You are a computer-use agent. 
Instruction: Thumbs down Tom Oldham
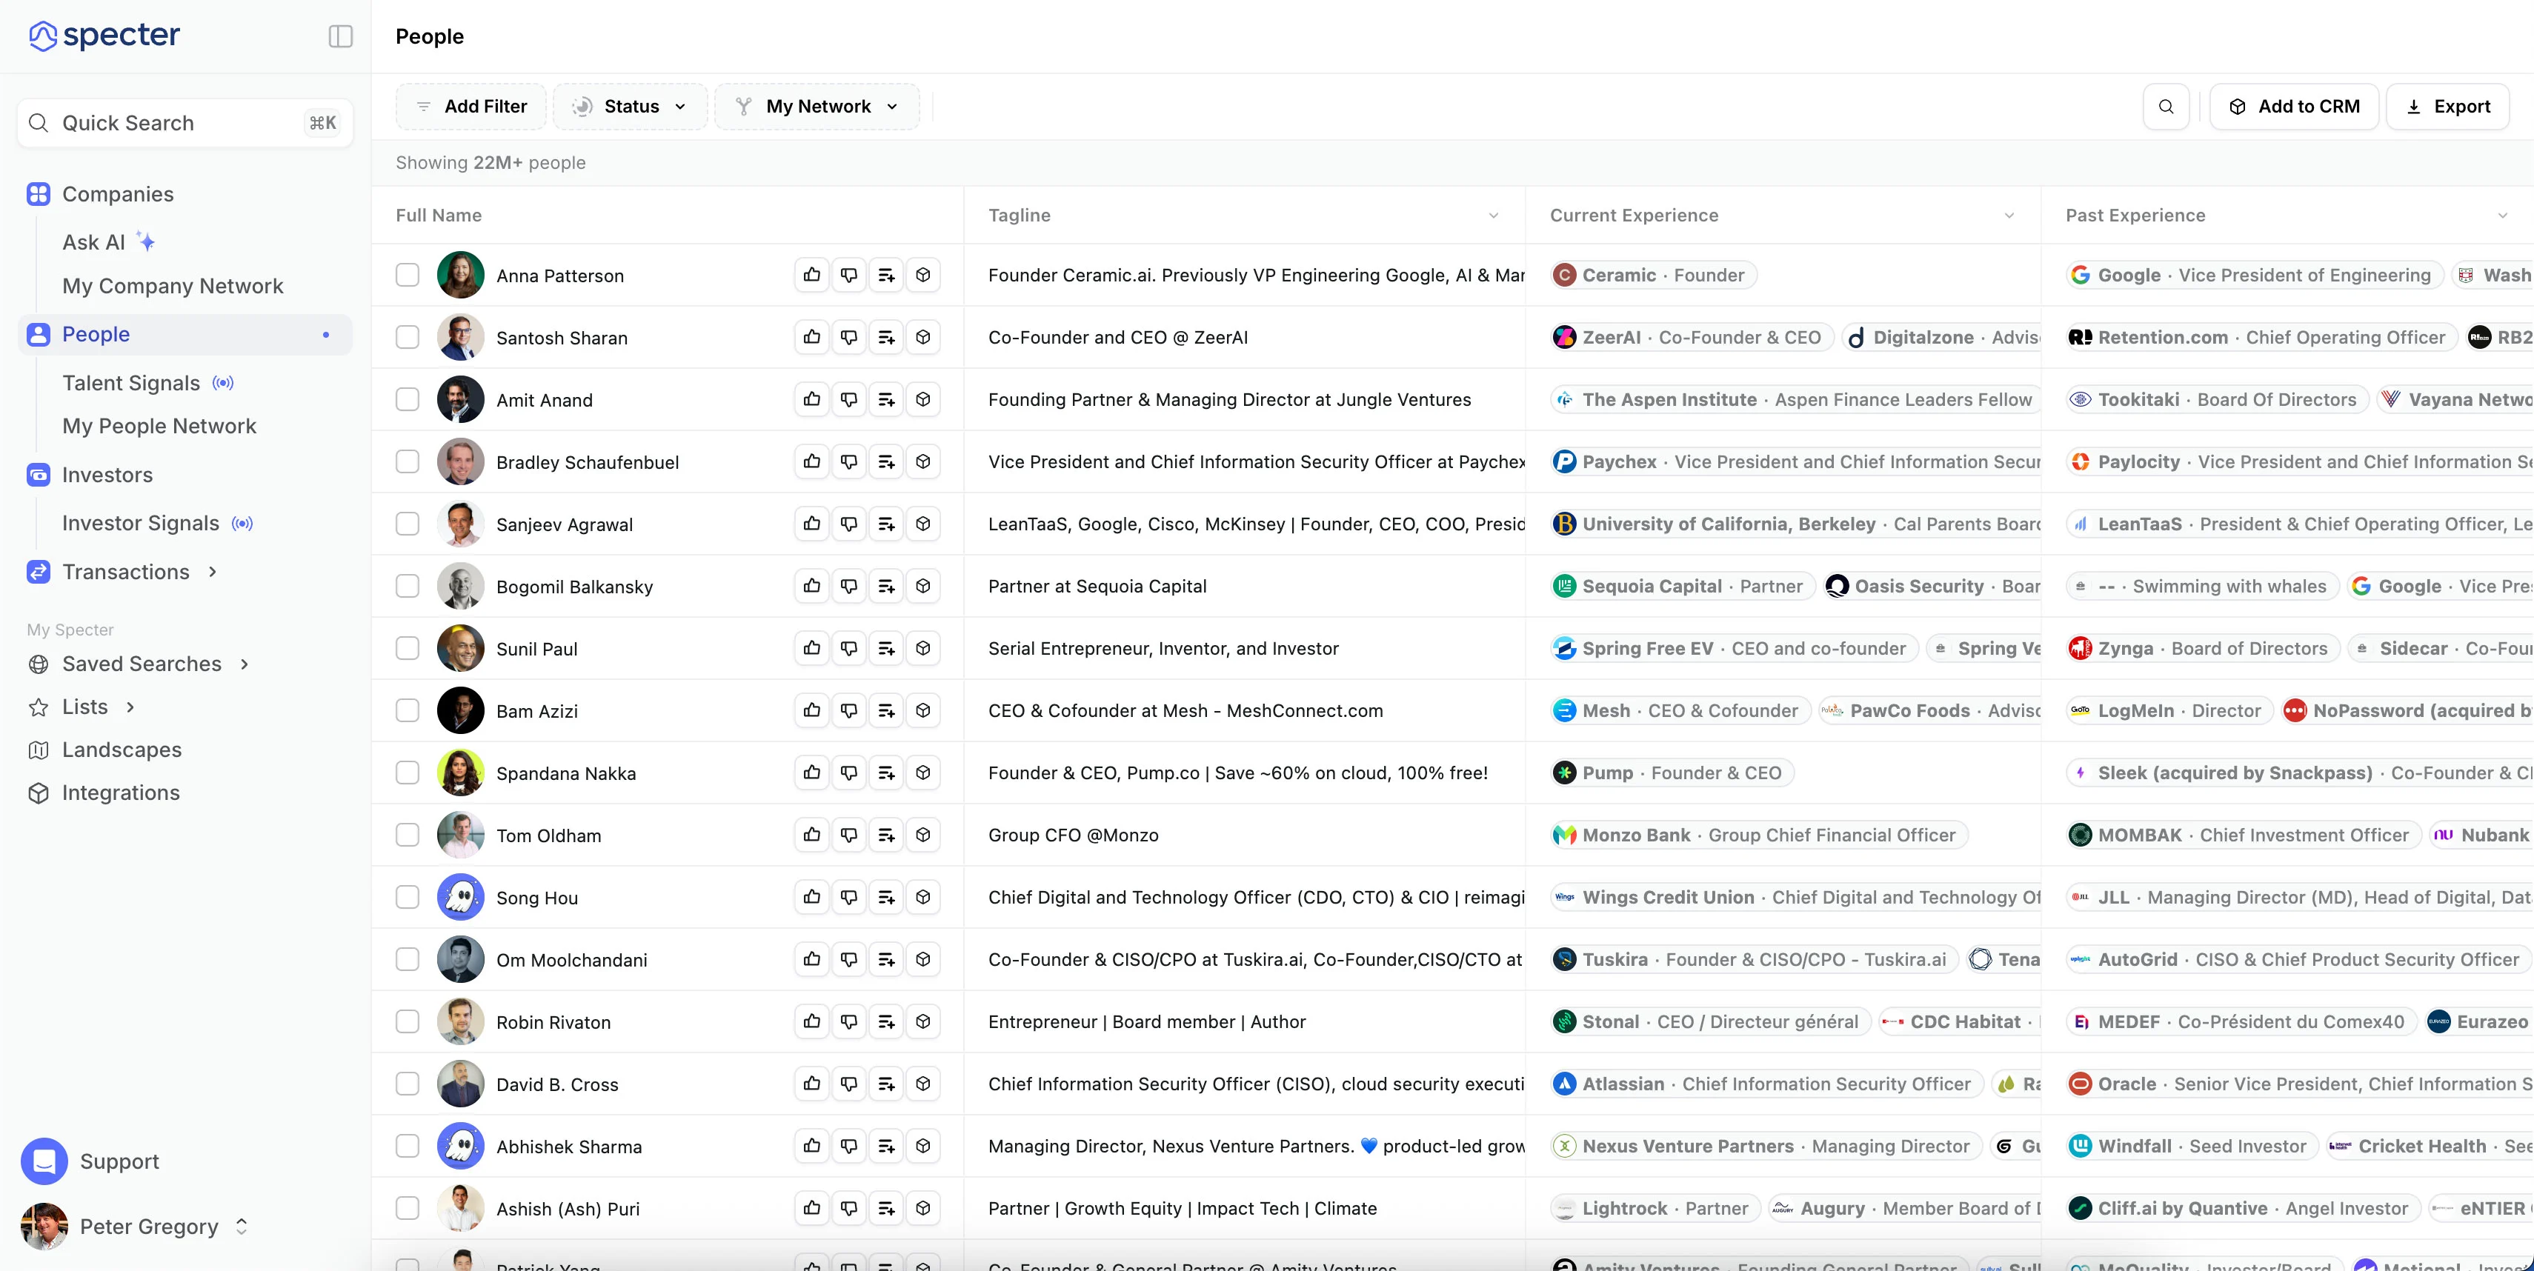tap(849, 835)
